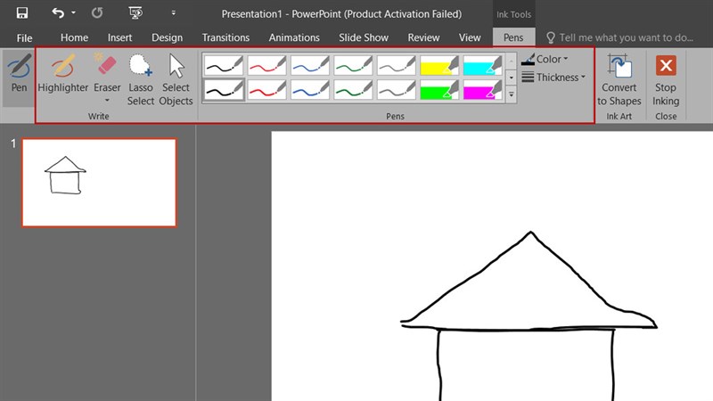Go to the Transitions tab
713x401 pixels.
click(x=225, y=37)
